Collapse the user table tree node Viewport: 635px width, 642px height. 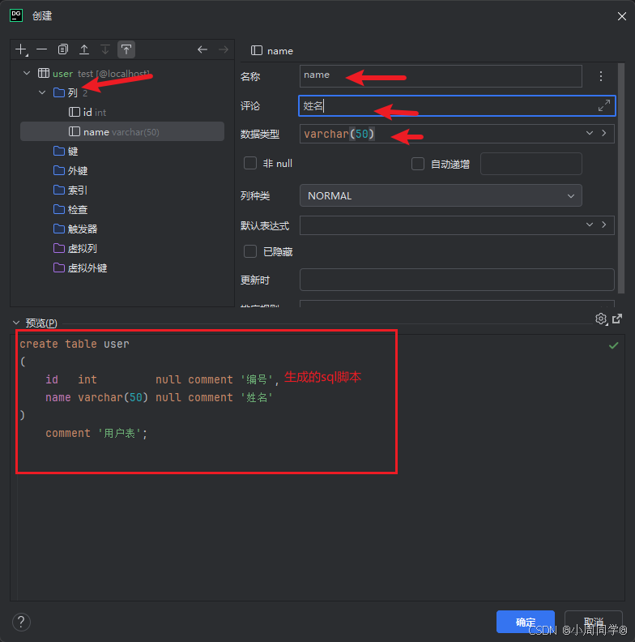(x=27, y=73)
